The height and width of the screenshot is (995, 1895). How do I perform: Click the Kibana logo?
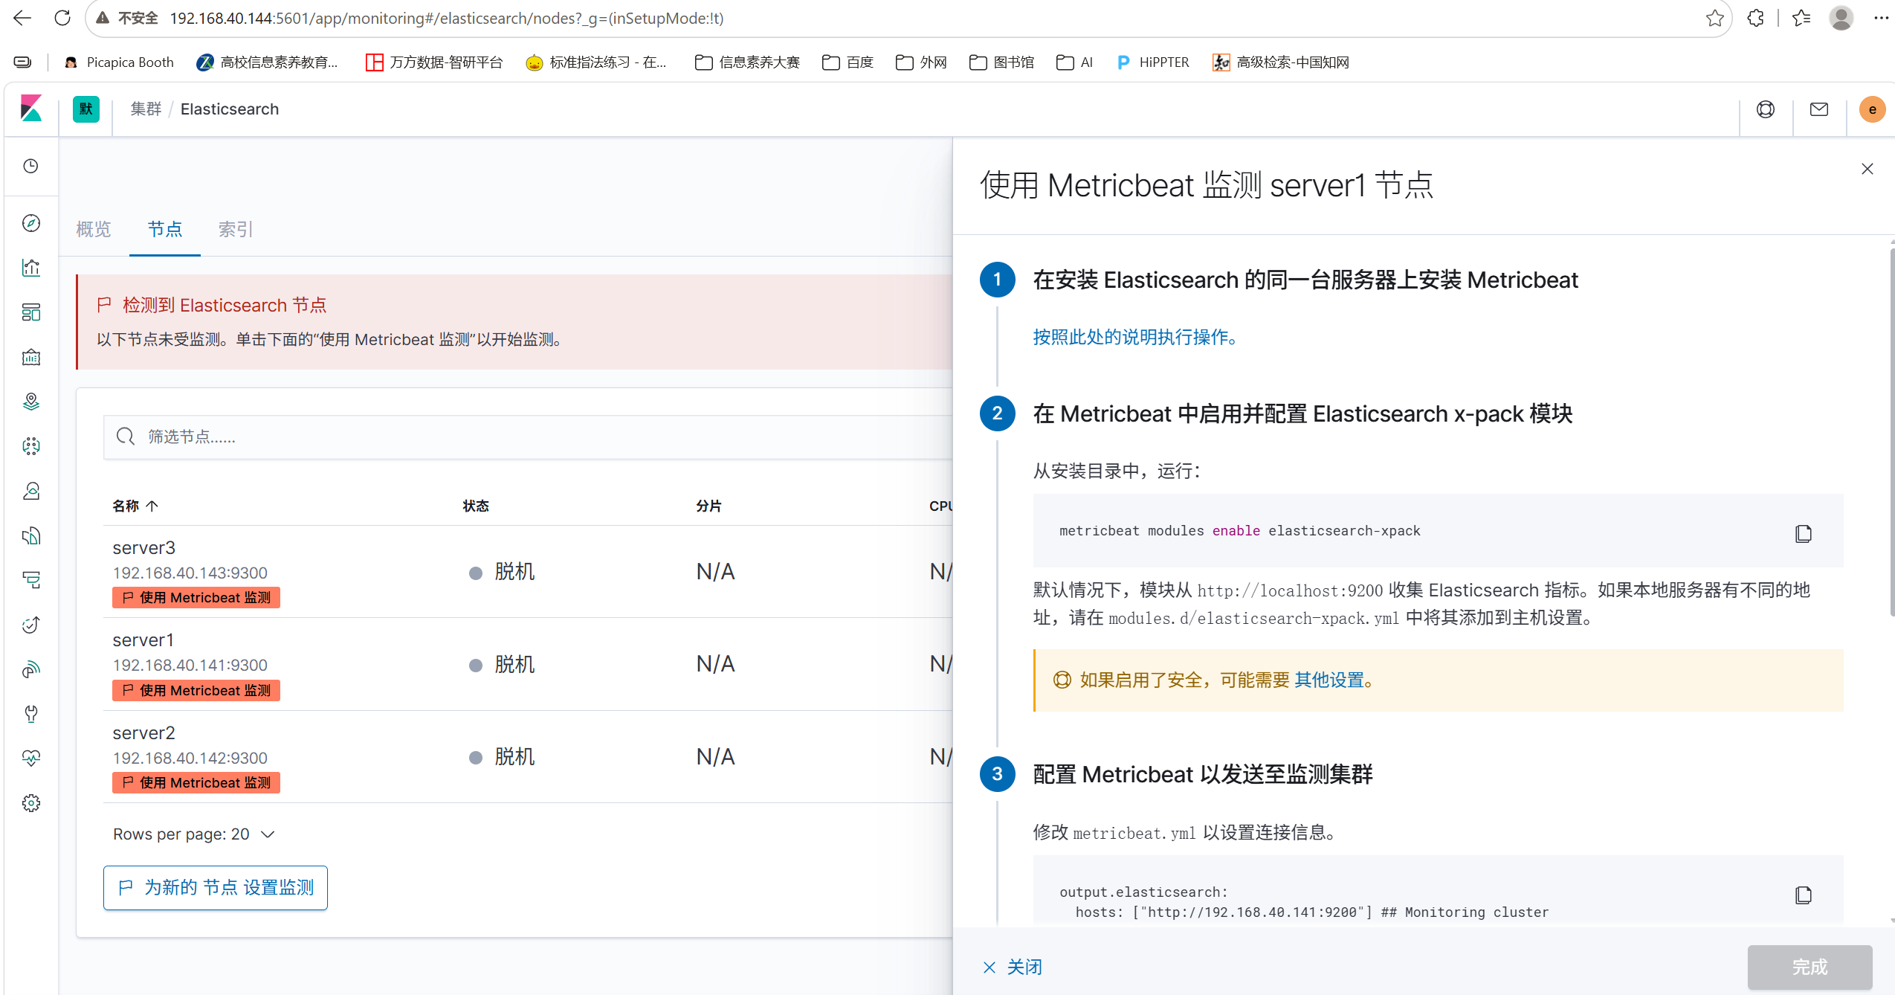(x=30, y=109)
